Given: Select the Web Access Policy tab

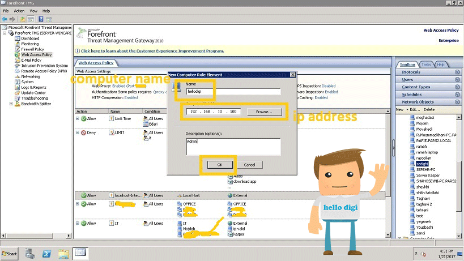Looking at the screenshot, I should tap(96, 63).
